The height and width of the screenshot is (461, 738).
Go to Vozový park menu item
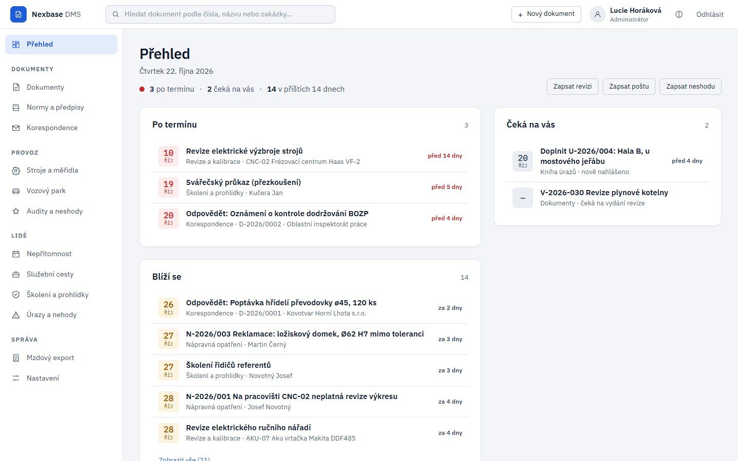click(61, 191)
